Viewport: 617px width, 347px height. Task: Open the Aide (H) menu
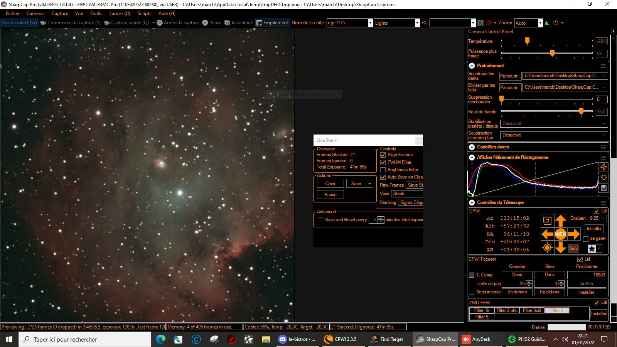click(167, 13)
